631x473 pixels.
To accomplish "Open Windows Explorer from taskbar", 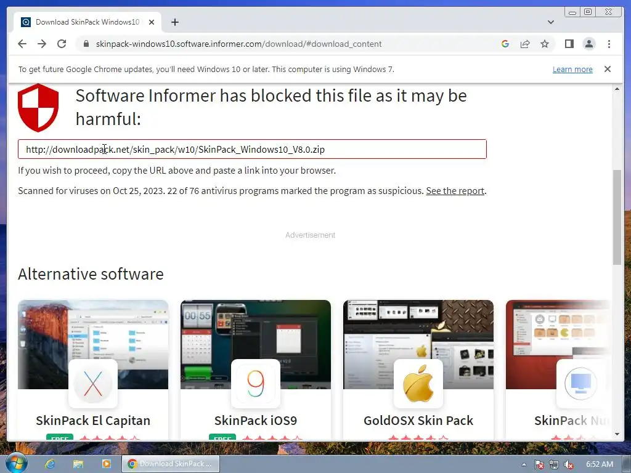I will click(x=78, y=464).
